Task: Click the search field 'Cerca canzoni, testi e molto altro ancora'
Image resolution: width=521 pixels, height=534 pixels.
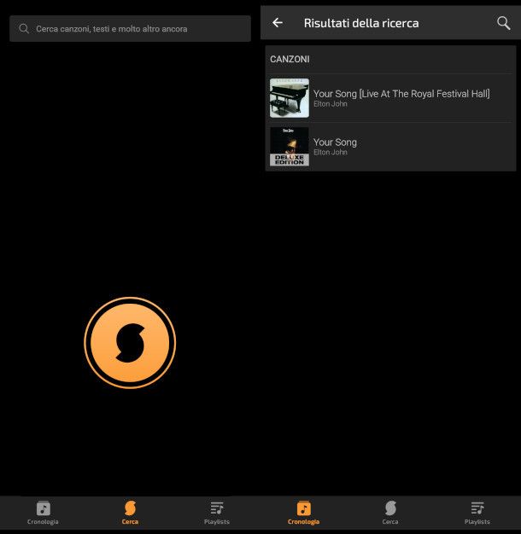Action: (x=130, y=29)
